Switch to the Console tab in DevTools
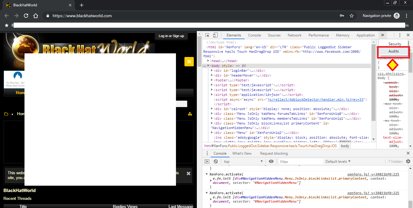This screenshot has width=413, height=208. pos(255,35)
